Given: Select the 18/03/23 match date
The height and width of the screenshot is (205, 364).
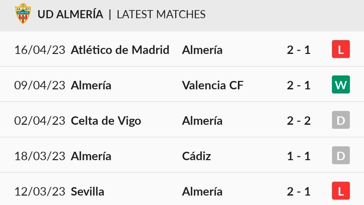Looking at the screenshot, I should (x=40, y=156).
